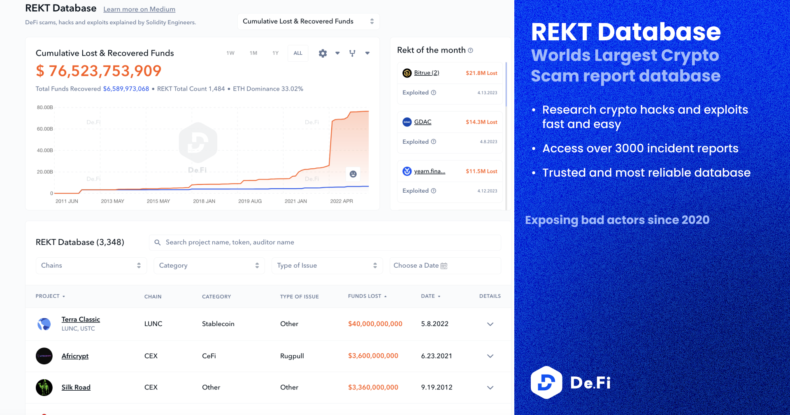The height and width of the screenshot is (415, 790).
Task: Click the $21.8M Lost amount
Action: pyautogui.click(x=481, y=73)
